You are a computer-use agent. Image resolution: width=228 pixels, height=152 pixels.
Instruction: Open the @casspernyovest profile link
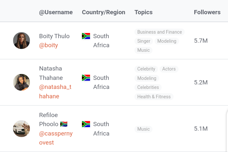coord(56,138)
